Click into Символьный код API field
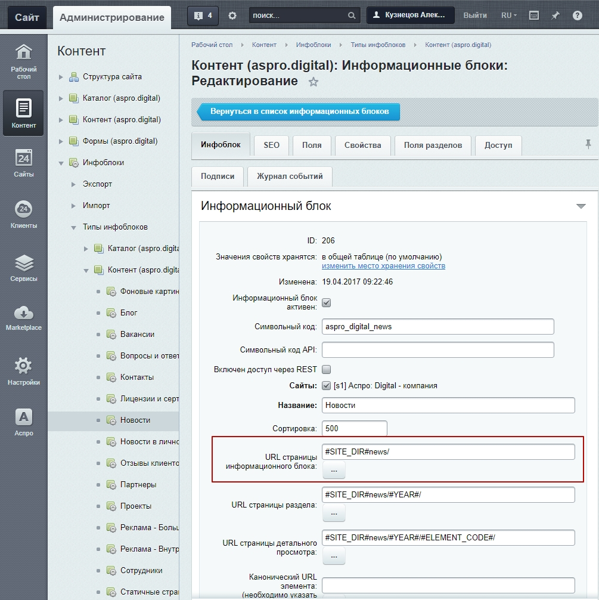Image resolution: width=599 pixels, height=600 pixels. click(x=437, y=350)
